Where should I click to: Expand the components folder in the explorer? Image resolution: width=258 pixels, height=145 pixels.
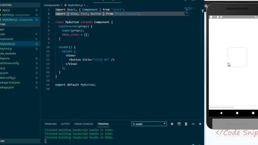coord(6,39)
